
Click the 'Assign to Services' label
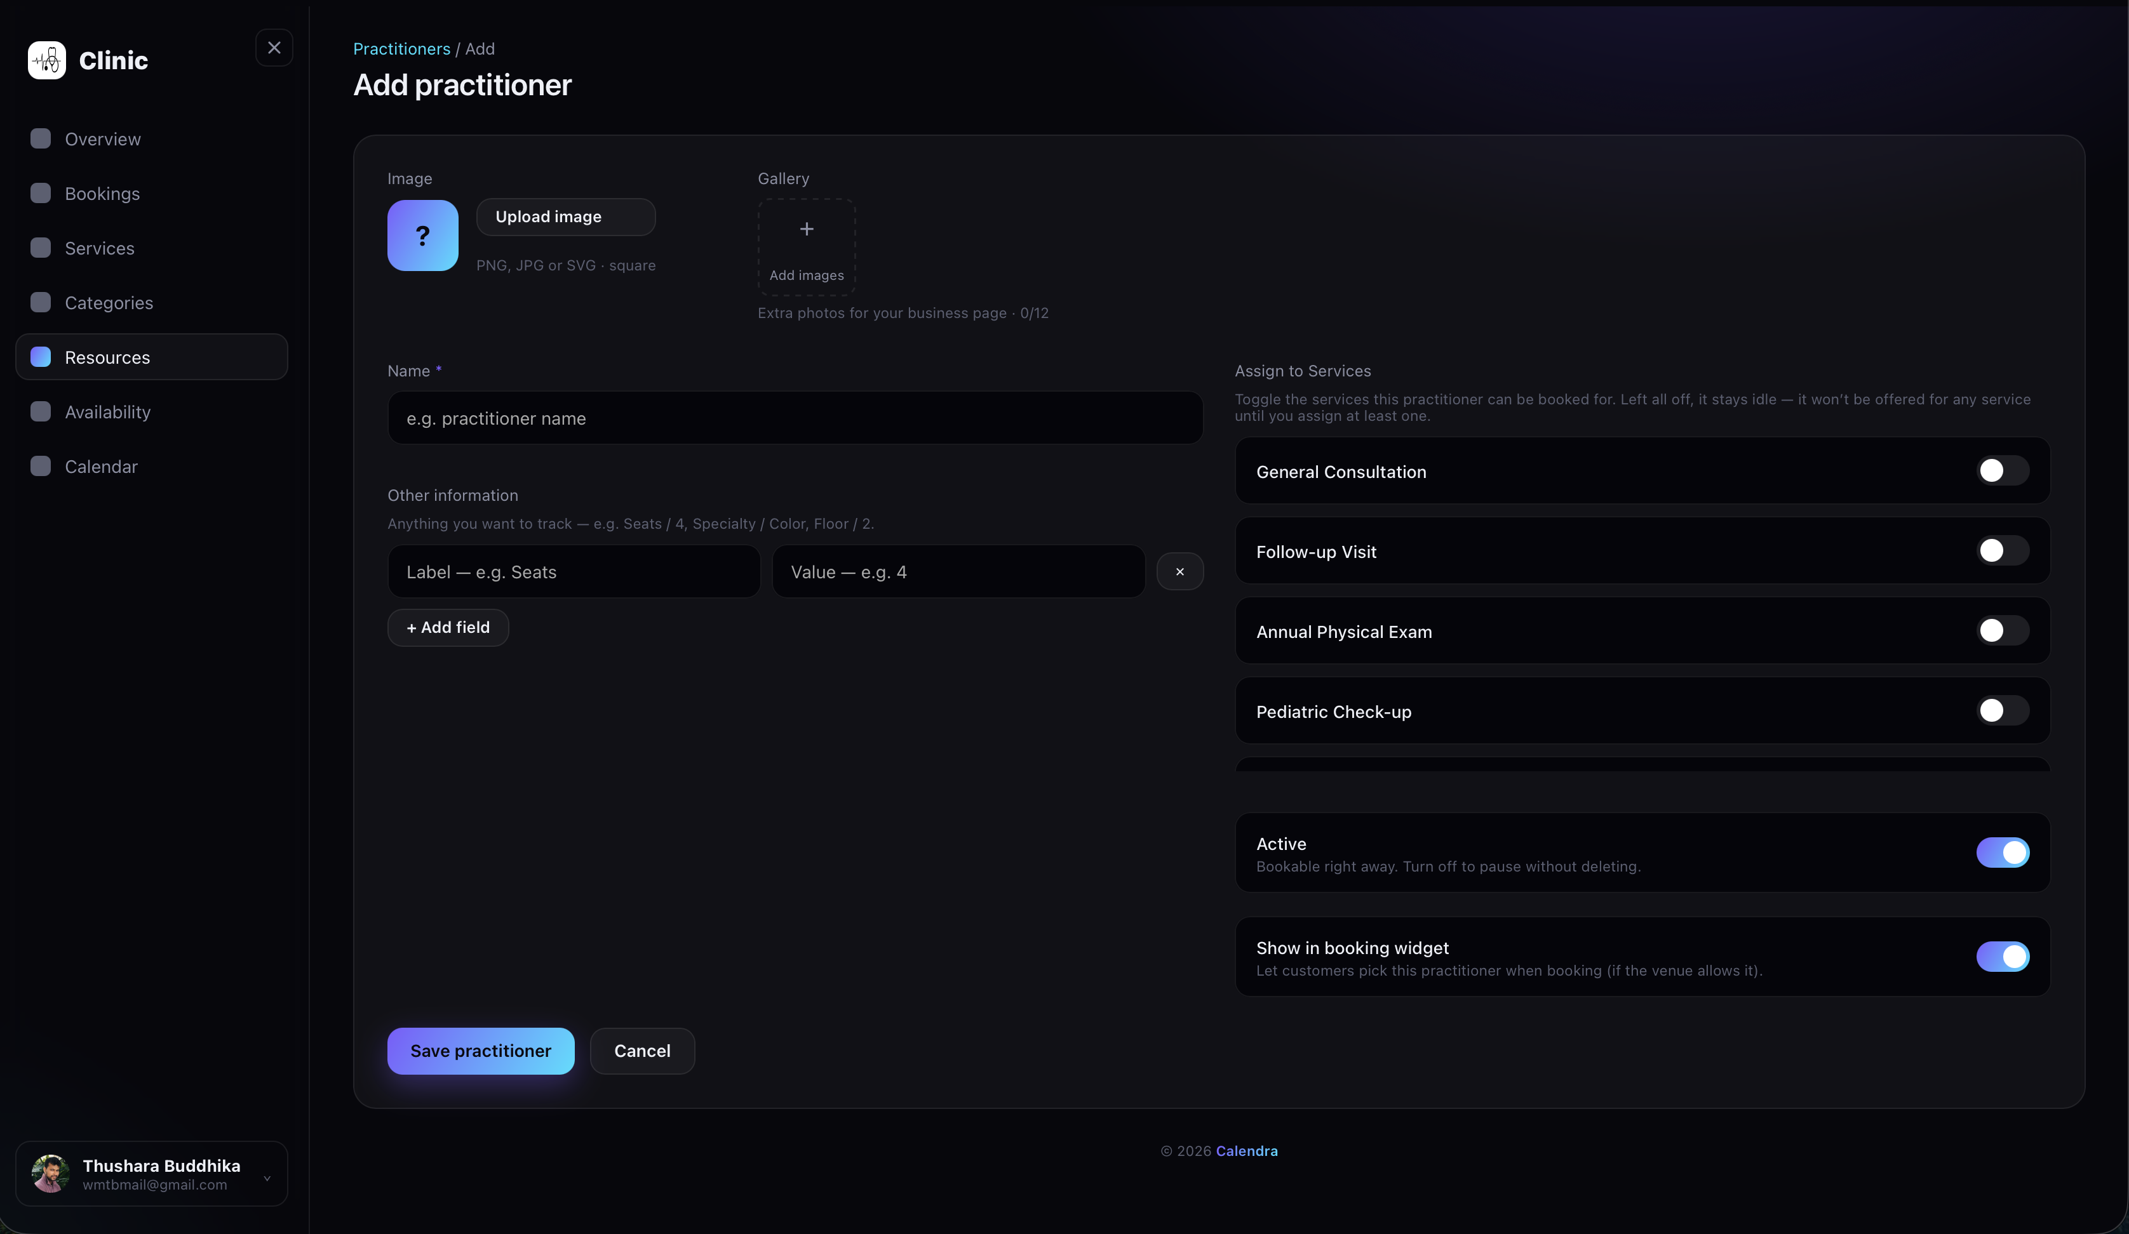pyautogui.click(x=1303, y=371)
